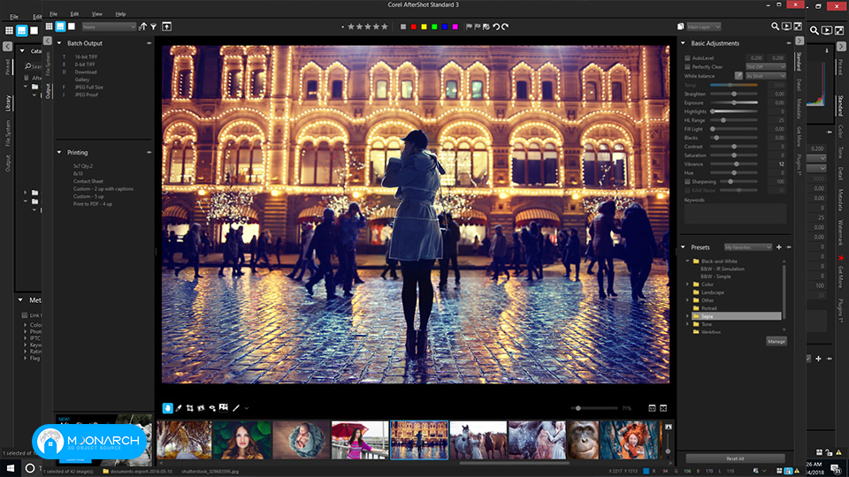849x477 pixels.
Task: Open the filter funnel tool
Action: pos(154,26)
